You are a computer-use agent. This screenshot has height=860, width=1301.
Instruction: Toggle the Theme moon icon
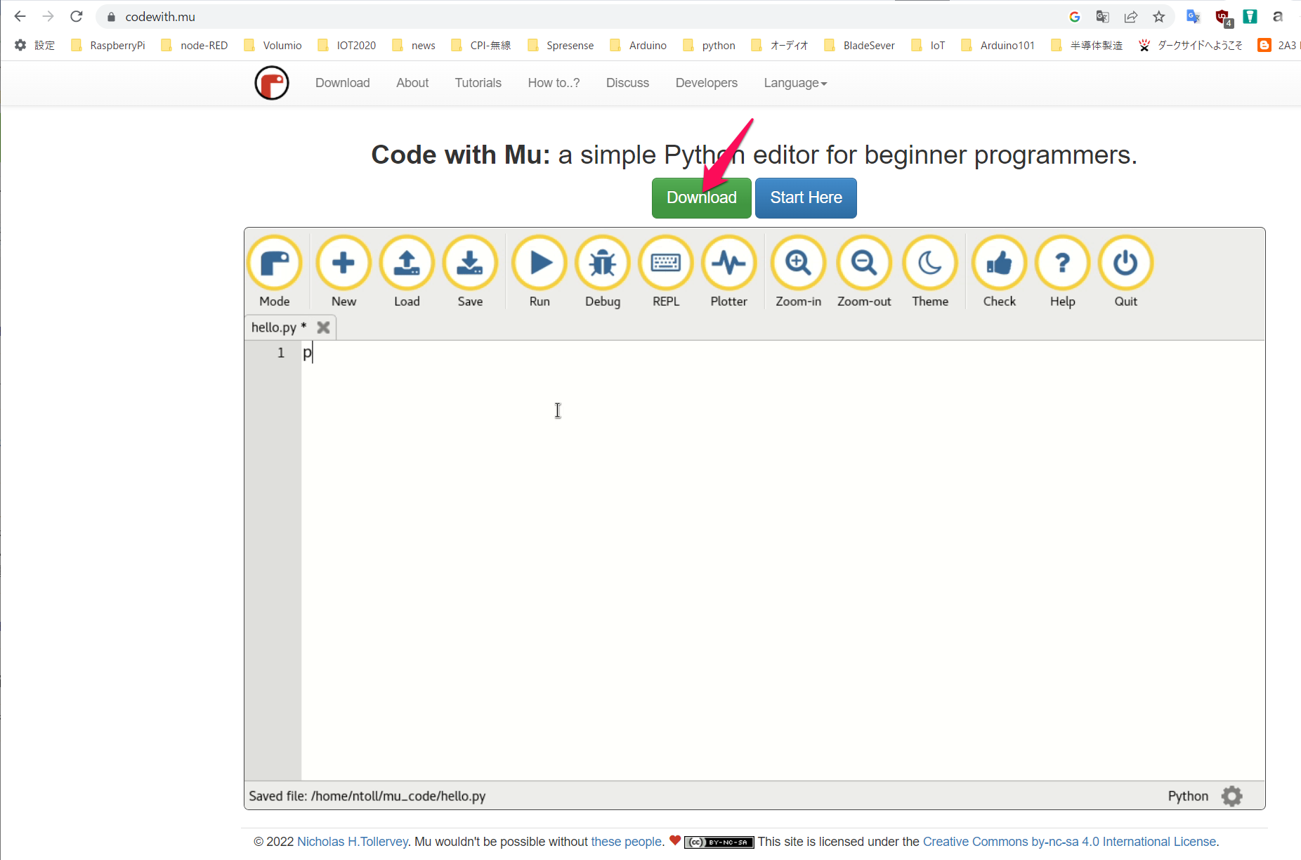(x=930, y=263)
